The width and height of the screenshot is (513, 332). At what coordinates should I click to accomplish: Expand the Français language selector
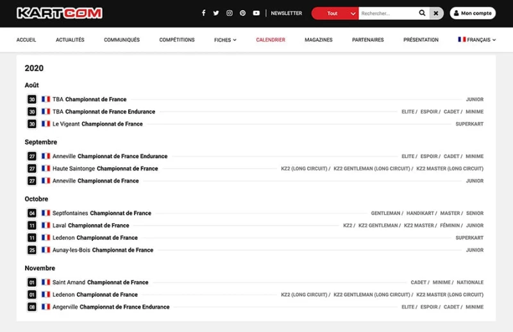476,40
